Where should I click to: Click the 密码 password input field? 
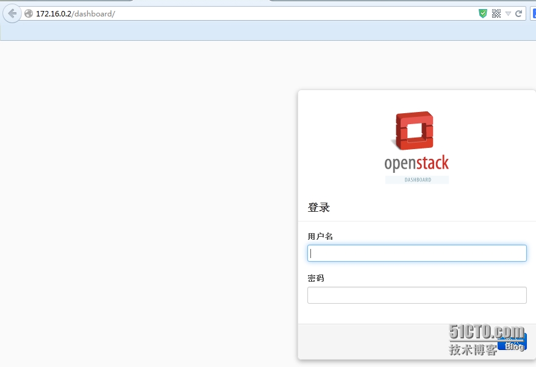[416, 295]
